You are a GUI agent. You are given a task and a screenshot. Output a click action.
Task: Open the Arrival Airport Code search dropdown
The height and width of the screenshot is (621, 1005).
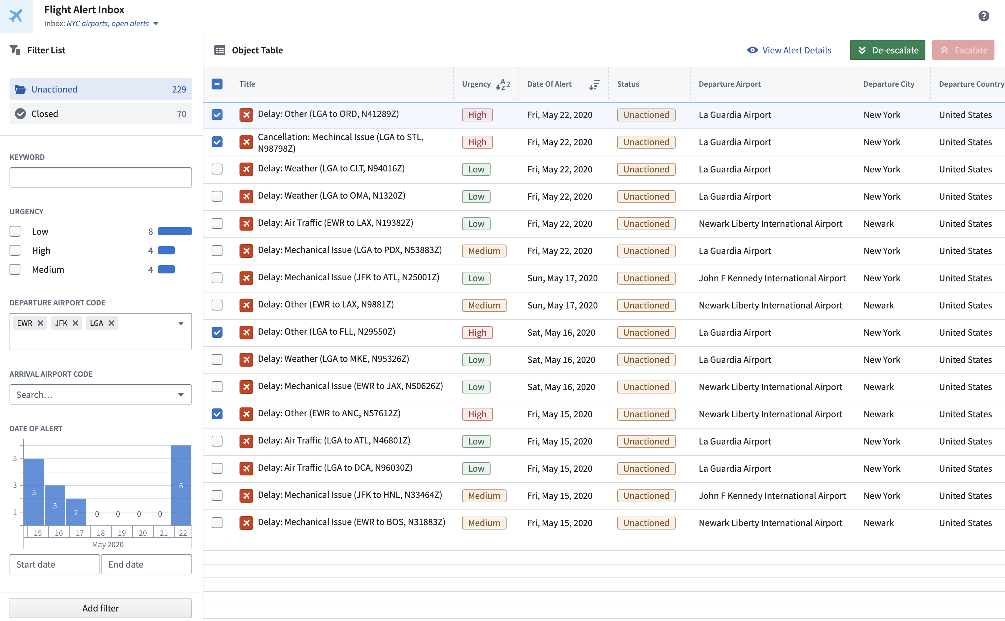[181, 395]
